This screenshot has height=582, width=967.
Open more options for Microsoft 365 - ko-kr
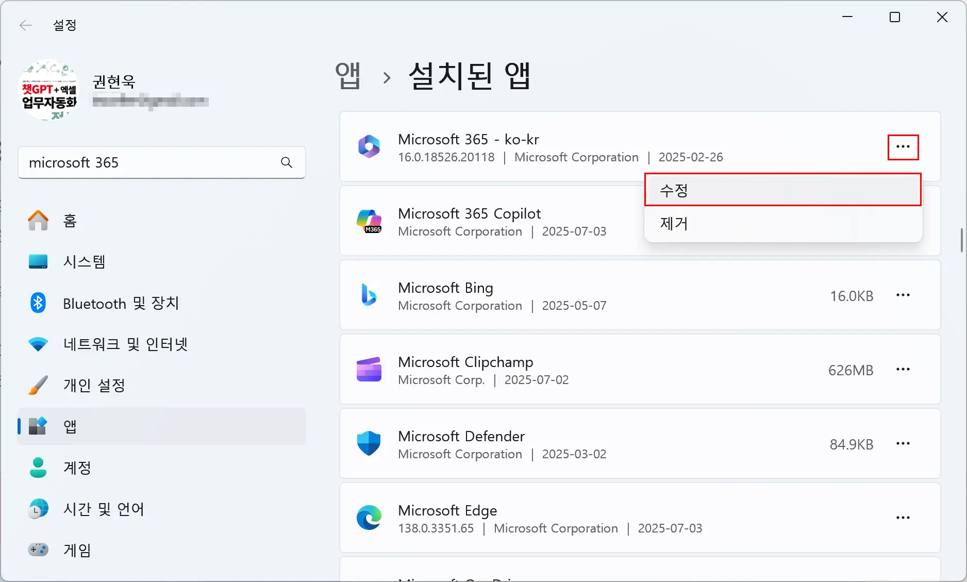tap(903, 147)
